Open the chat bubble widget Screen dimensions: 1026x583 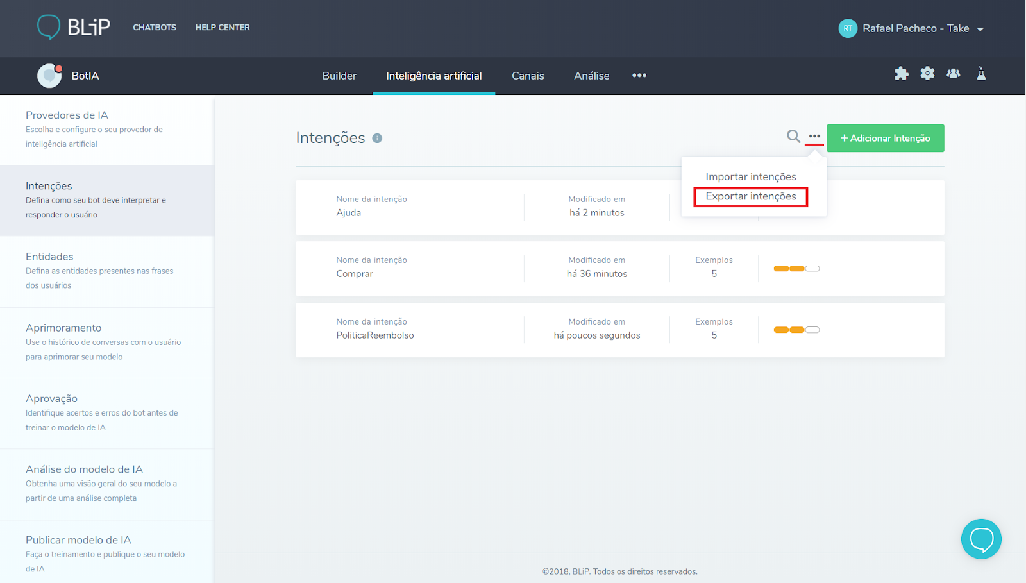981,539
